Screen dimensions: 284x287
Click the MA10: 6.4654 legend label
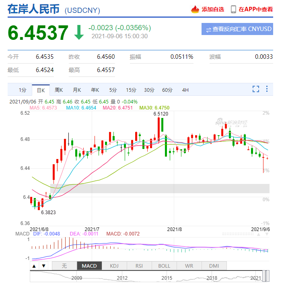(x=81, y=108)
